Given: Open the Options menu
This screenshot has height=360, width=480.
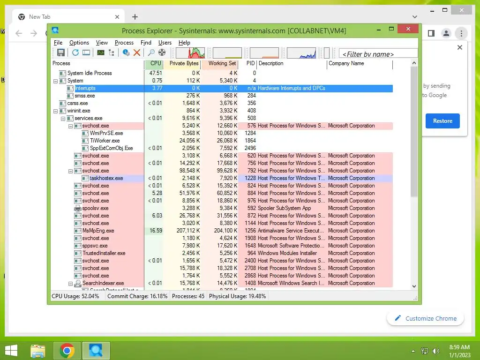Looking at the screenshot, I should 79,43.
